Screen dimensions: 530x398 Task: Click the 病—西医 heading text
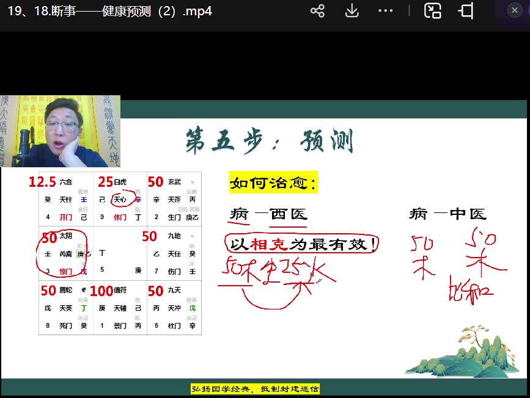(x=268, y=214)
